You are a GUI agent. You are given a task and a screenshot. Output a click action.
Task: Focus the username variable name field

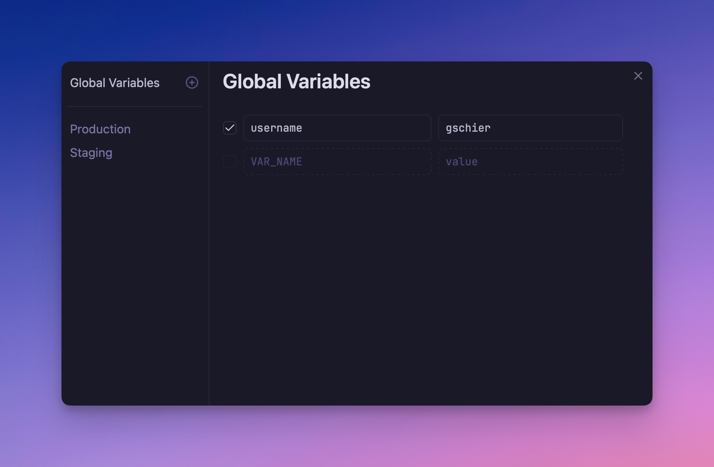pos(337,128)
